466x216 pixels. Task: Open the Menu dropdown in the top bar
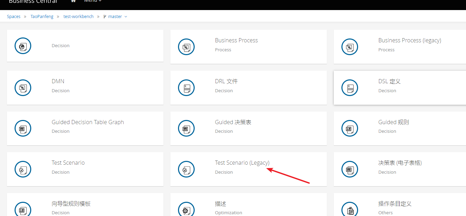coord(93,1)
